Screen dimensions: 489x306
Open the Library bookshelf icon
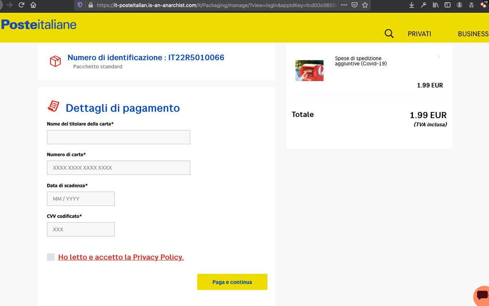436,5
